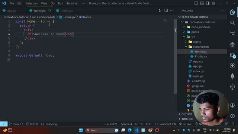This screenshot has height=134, width=238.
Task: Click the Go Live button
Action: [185, 124]
